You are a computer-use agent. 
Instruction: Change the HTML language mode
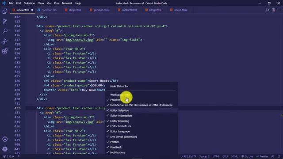point(234,156)
